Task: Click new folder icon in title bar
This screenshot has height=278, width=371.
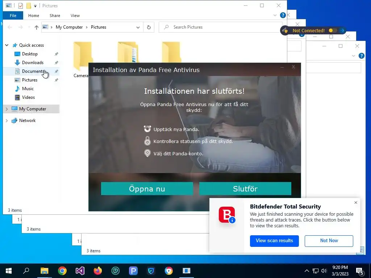Action: 29,6
